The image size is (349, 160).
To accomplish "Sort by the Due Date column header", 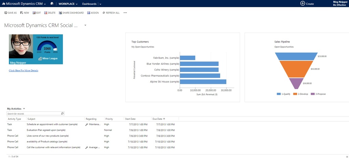I will (x=159, y=119).
